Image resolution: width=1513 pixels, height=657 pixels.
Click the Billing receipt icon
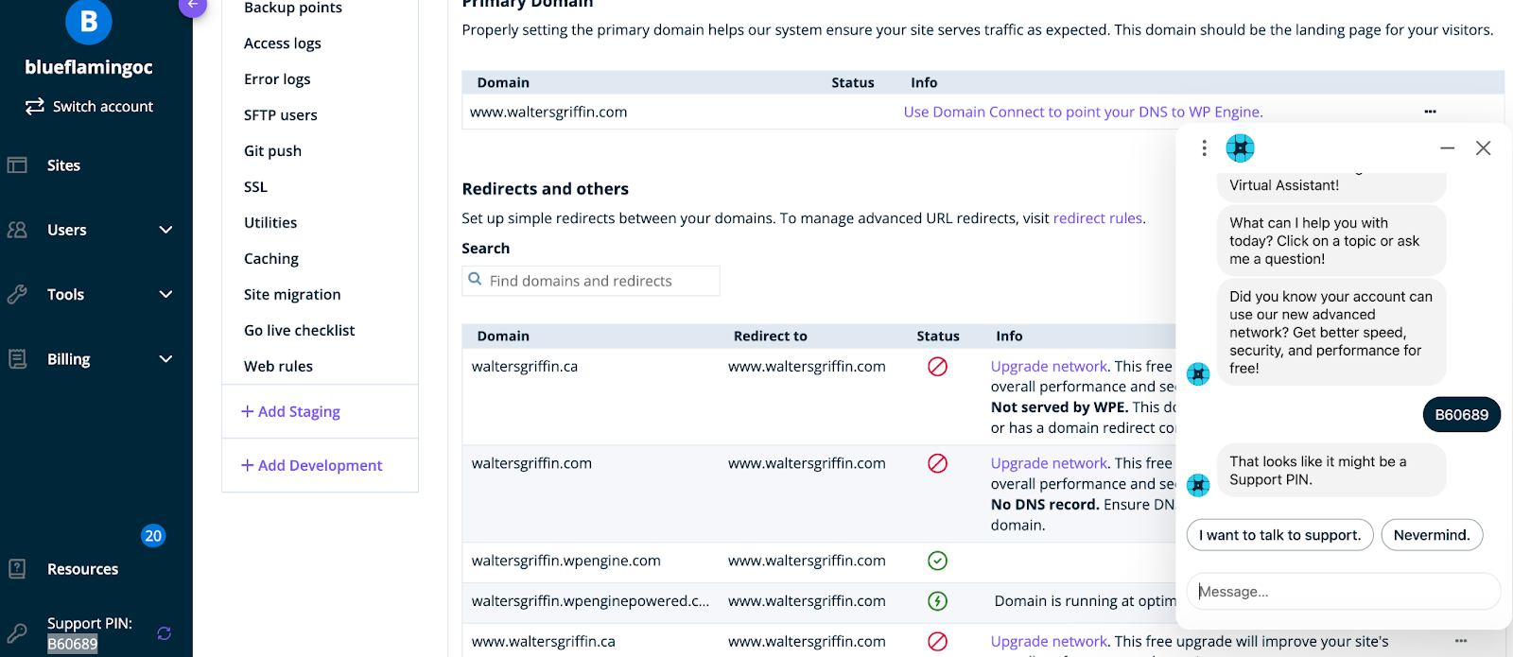coord(17,358)
